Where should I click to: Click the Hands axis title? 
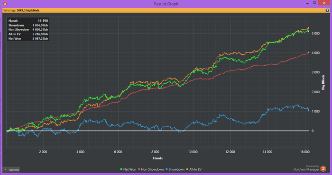click(x=158, y=158)
